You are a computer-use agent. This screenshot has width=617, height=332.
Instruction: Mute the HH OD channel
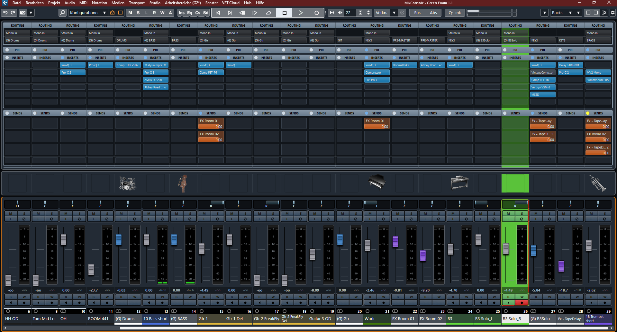(11, 213)
